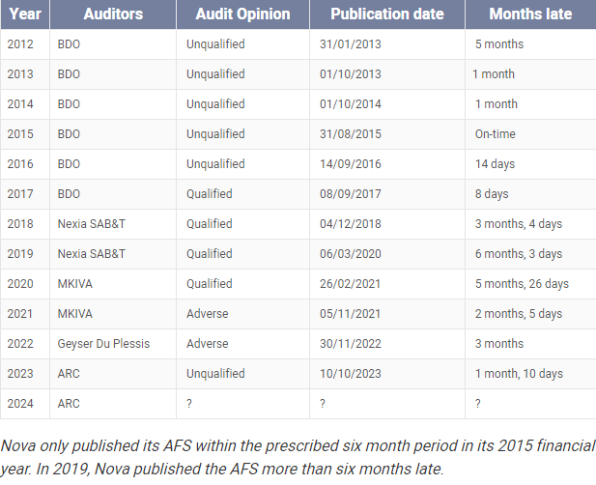The image size is (596, 485).
Task: Select the 04/12/2018 publication date
Action: click(x=350, y=224)
